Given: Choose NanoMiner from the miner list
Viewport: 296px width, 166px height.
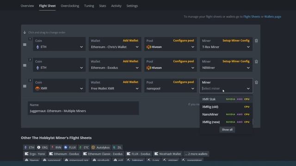Looking at the screenshot, I should pyautogui.click(x=226, y=114).
